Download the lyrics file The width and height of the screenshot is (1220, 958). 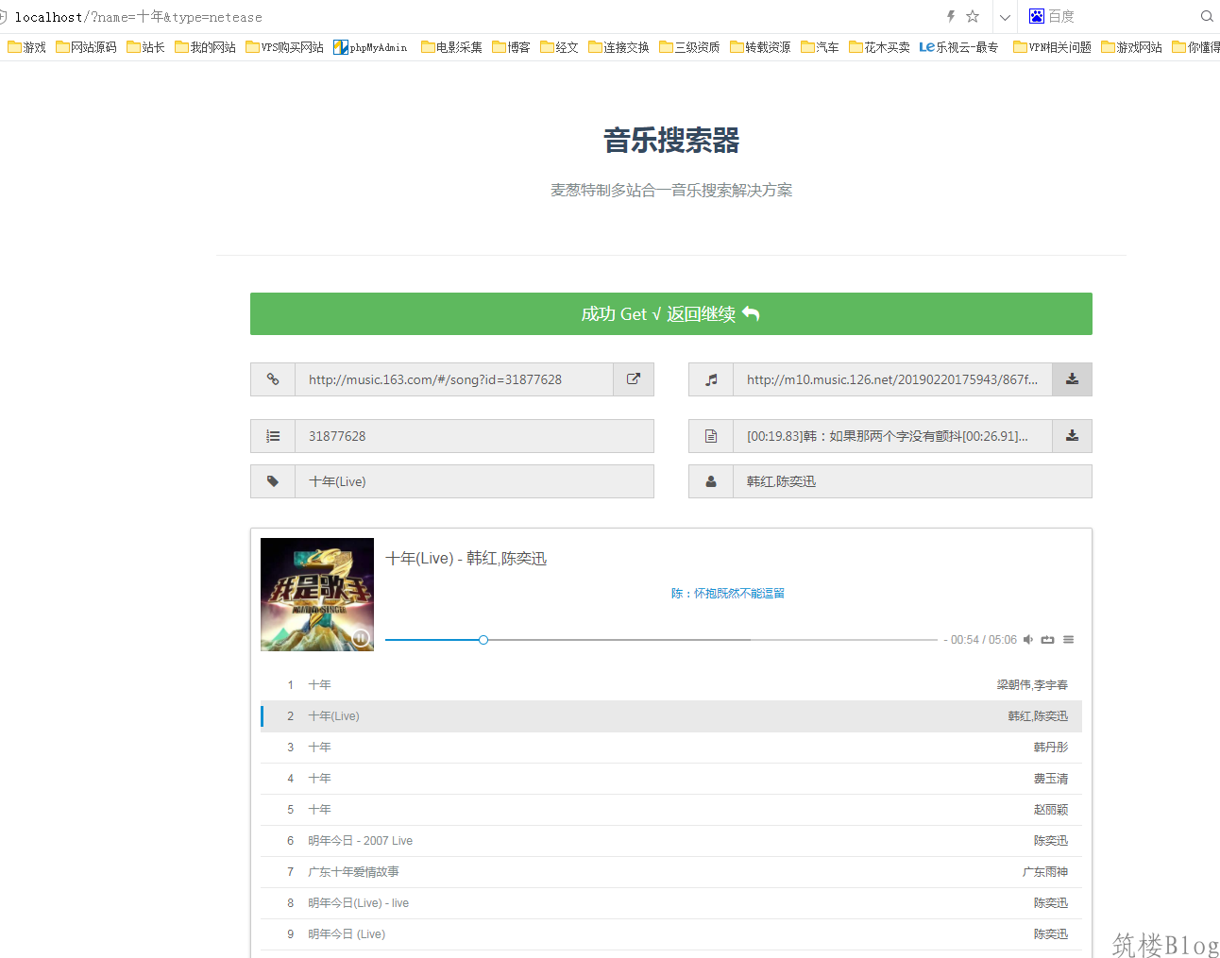click(1072, 436)
